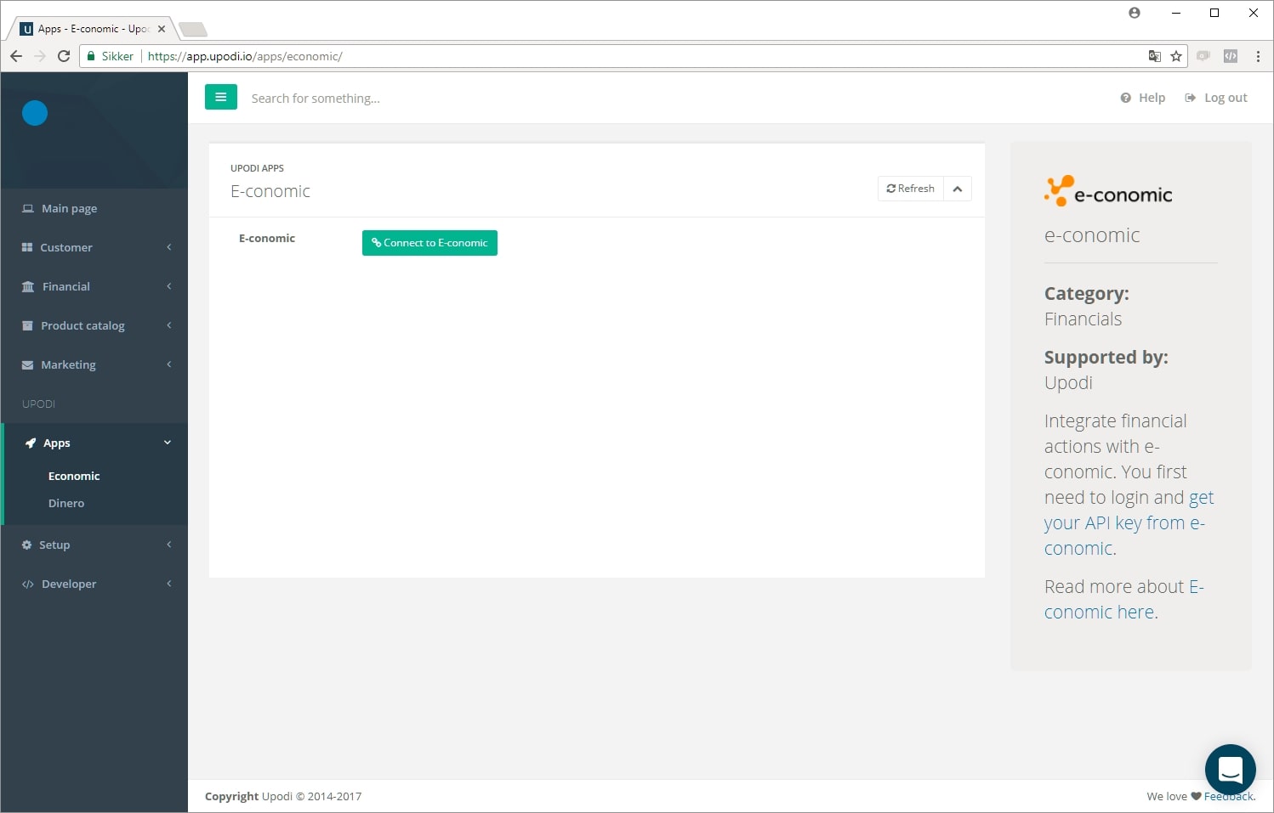The width and height of the screenshot is (1274, 813).
Task: Focus the Search for something field
Action: (x=316, y=99)
